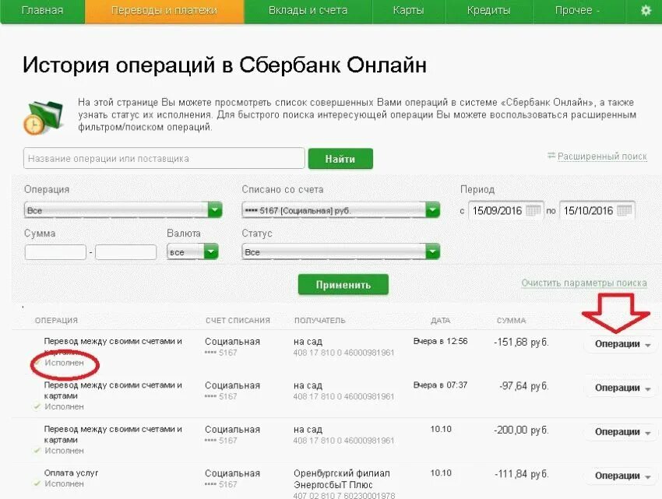Screen dimensions: 662x499
Task: Click the end date field 15/10/2016
Action: point(597,210)
